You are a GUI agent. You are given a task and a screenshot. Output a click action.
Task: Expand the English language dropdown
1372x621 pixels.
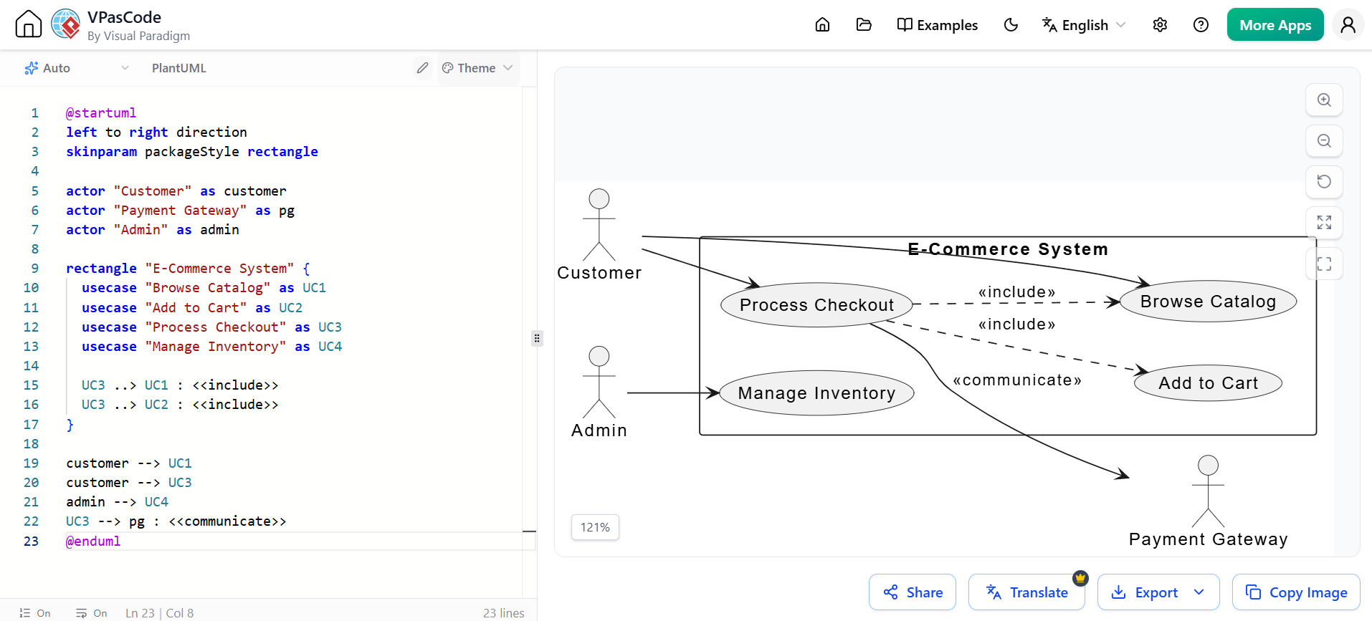pyautogui.click(x=1083, y=25)
